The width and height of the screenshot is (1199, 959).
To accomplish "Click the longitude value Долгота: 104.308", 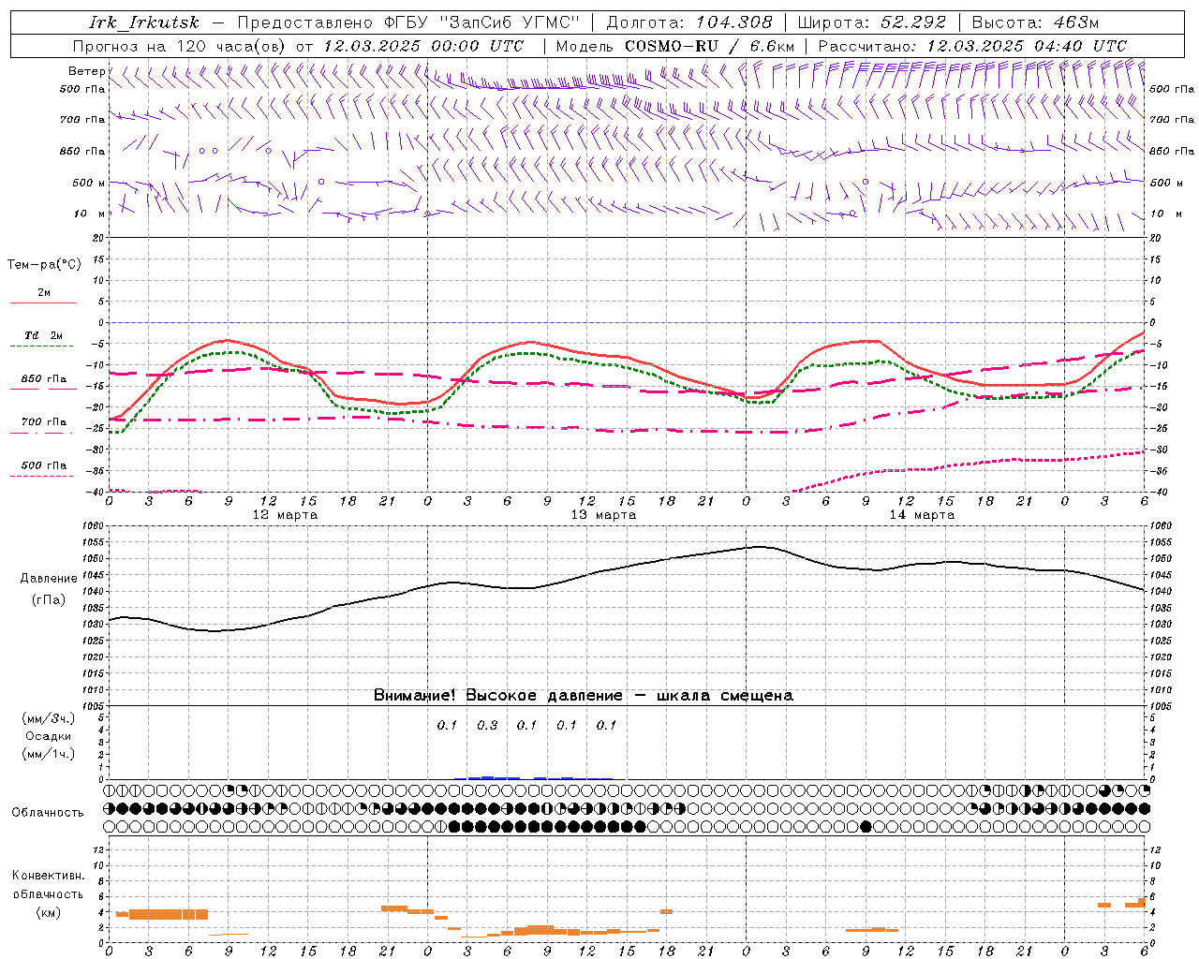I will [689, 22].
